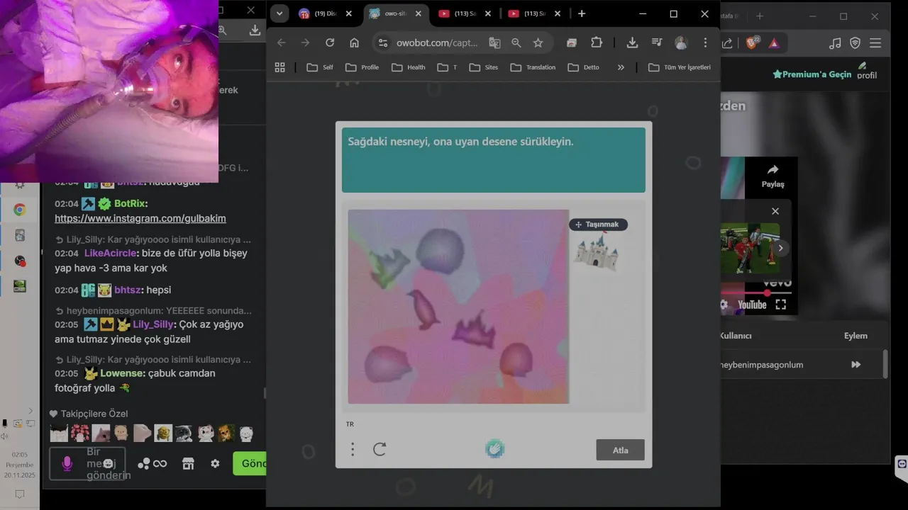This screenshot has width=908, height=510.
Task: Open the media controls icon
Action: [657, 42]
